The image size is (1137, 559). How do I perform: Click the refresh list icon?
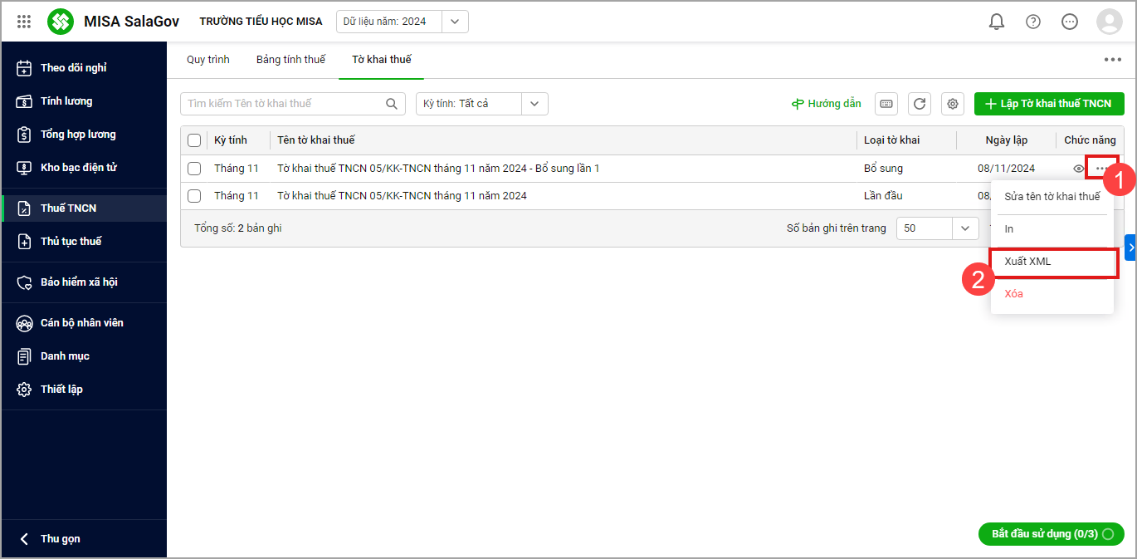tap(919, 104)
